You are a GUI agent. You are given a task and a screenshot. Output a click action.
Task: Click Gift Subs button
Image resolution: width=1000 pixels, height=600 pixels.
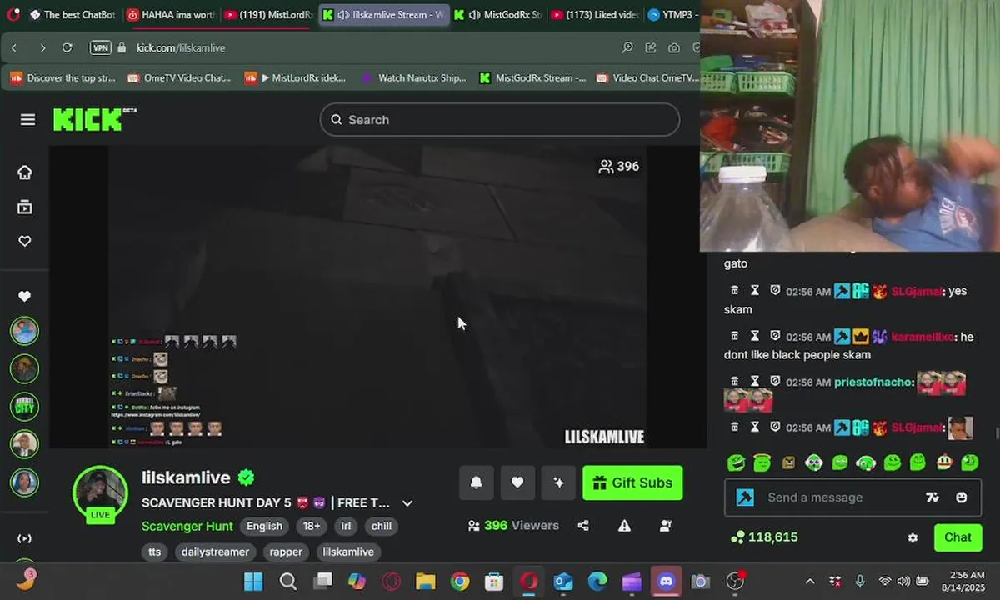tap(632, 482)
